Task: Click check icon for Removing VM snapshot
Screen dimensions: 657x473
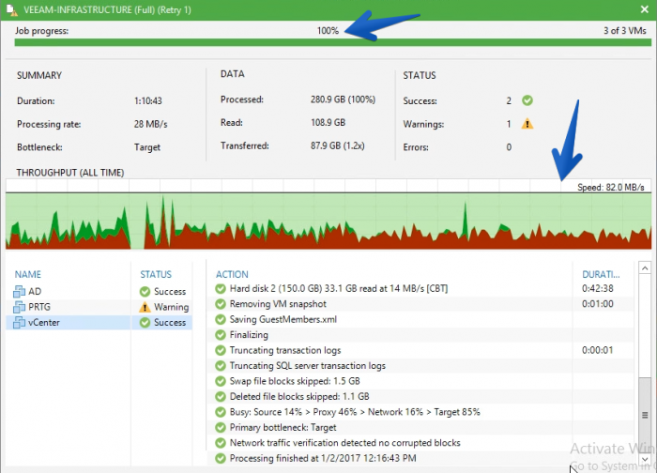Action: 221,304
